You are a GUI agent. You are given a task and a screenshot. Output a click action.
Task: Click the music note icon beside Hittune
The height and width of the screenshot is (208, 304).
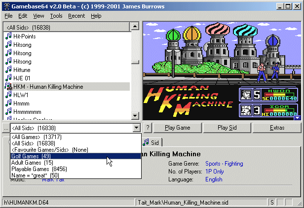point(8,69)
